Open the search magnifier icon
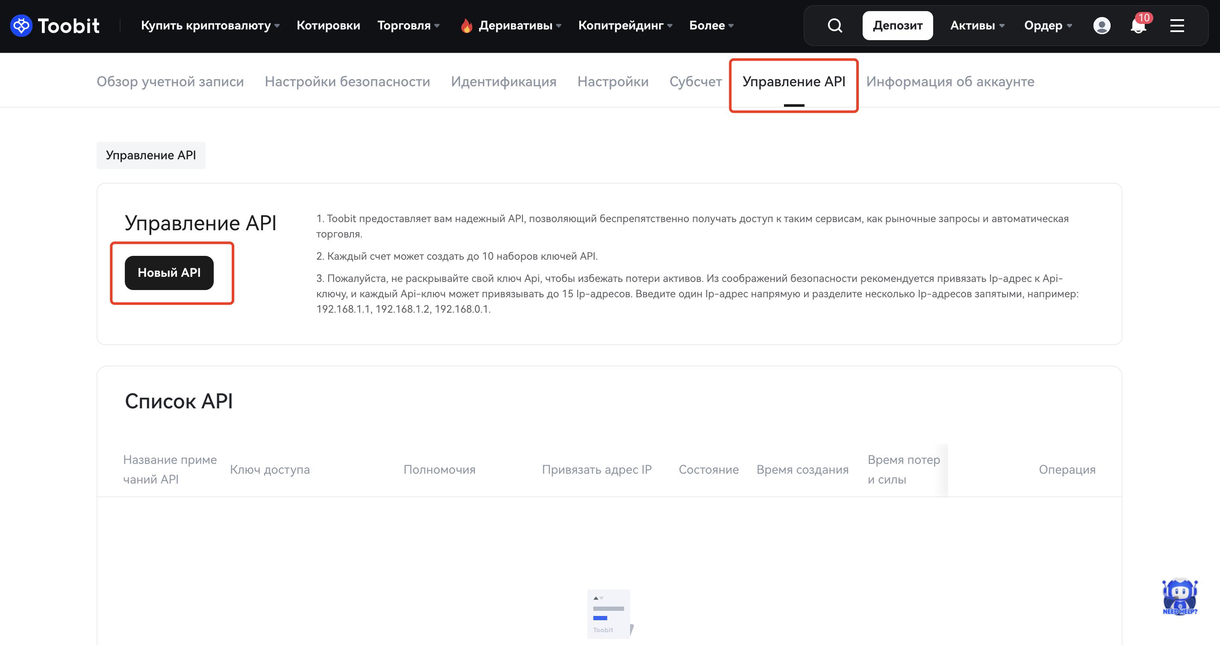The width and height of the screenshot is (1220, 645). pyautogui.click(x=835, y=26)
